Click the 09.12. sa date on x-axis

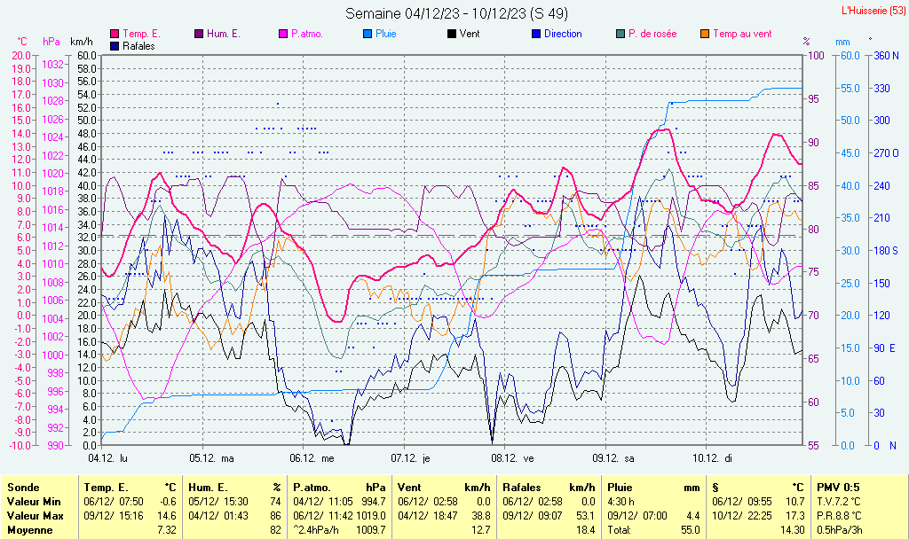613,458
